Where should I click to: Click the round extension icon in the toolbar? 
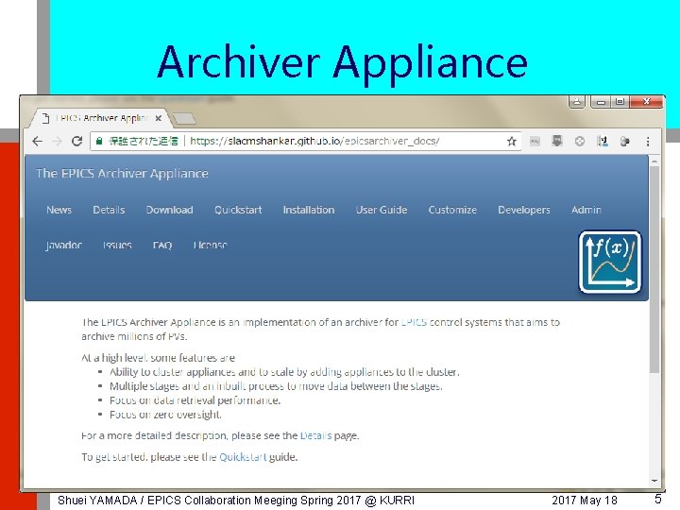coord(579,142)
